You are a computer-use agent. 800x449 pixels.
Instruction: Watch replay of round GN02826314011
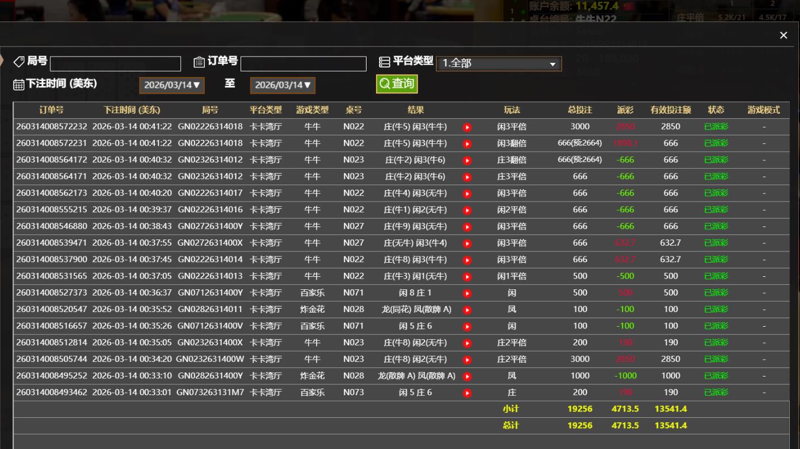tap(467, 310)
